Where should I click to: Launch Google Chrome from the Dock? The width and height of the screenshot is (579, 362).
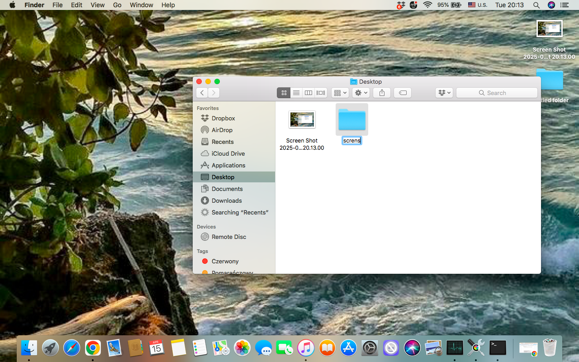tap(93, 348)
